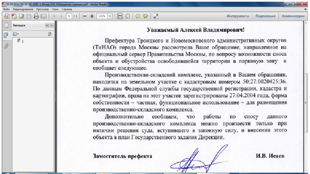The image size is (310, 174).
Task: Open the Комментарии pane
Action: click(294, 16)
